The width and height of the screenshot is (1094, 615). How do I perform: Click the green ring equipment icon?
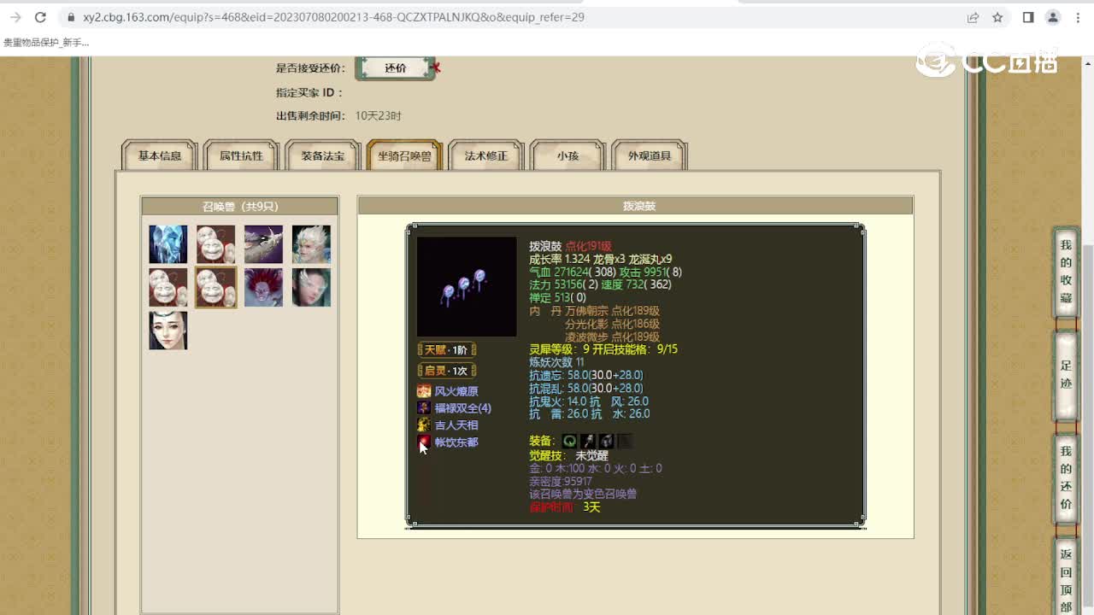569,441
